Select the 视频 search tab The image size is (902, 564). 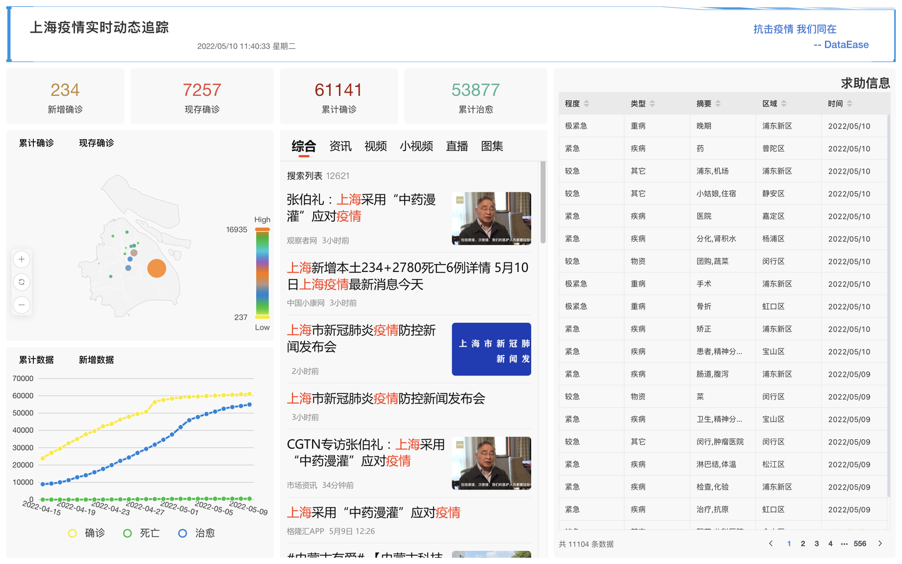click(375, 146)
